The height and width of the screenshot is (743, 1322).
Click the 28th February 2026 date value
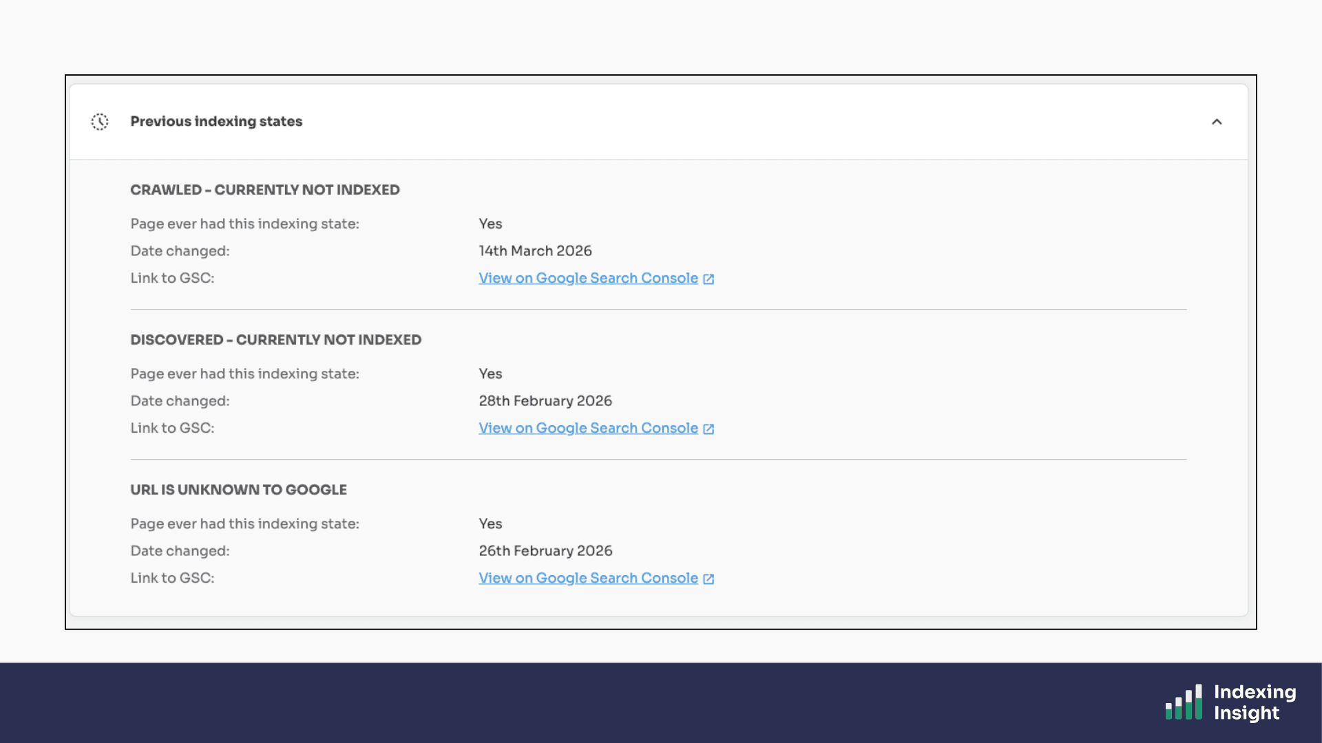tap(545, 401)
